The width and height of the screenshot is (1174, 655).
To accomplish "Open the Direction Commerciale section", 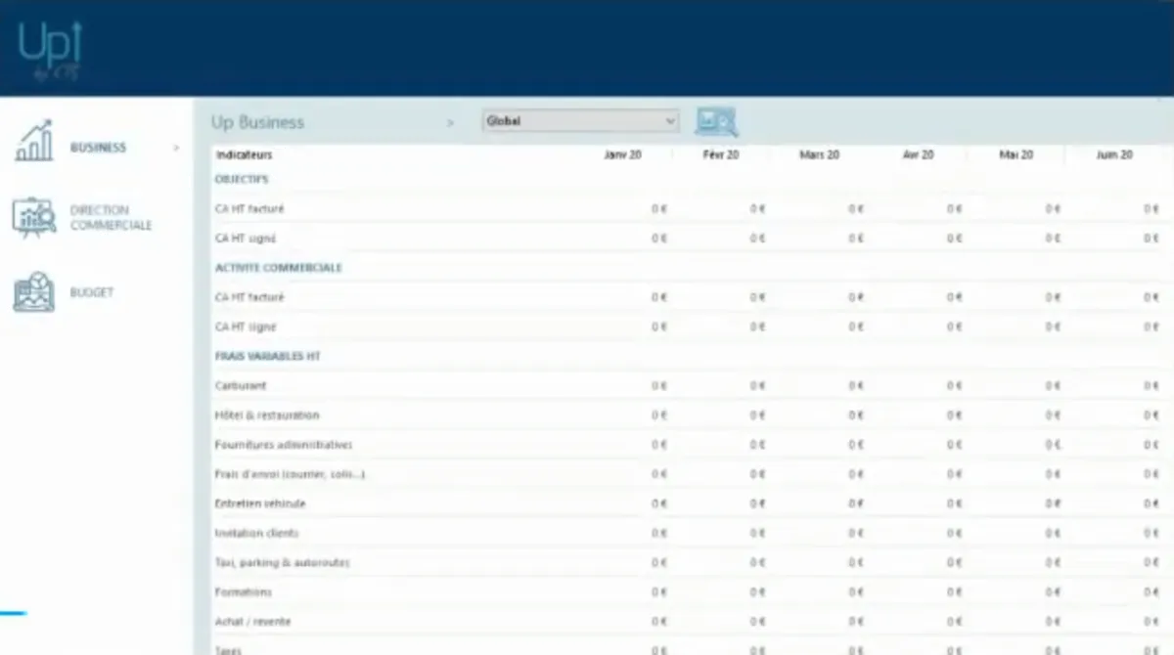I will coord(111,216).
